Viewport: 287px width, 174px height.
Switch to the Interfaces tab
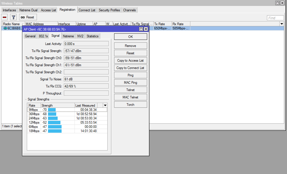coord(9,10)
